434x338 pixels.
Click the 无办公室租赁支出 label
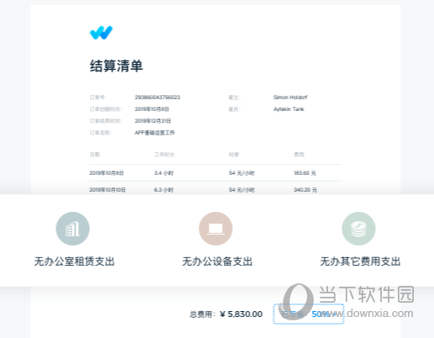[x=74, y=261]
